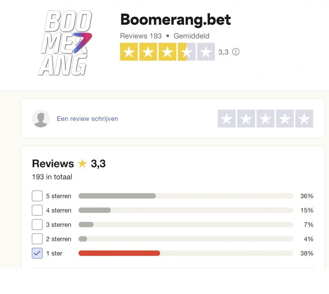Image resolution: width=329 pixels, height=294 pixels.
Task: Click the red 1 ster progress bar
Action: click(119, 253)
